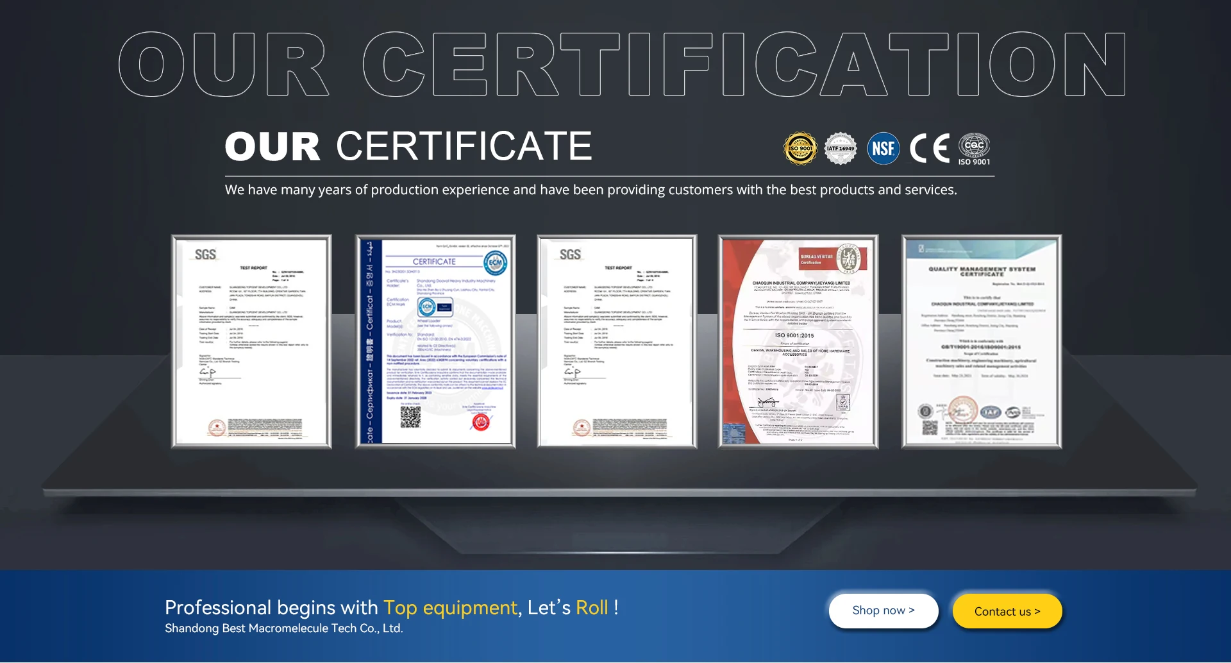Click the CE mark icon
Viewport: 1231px width, 663px height.
coord(929,149)
